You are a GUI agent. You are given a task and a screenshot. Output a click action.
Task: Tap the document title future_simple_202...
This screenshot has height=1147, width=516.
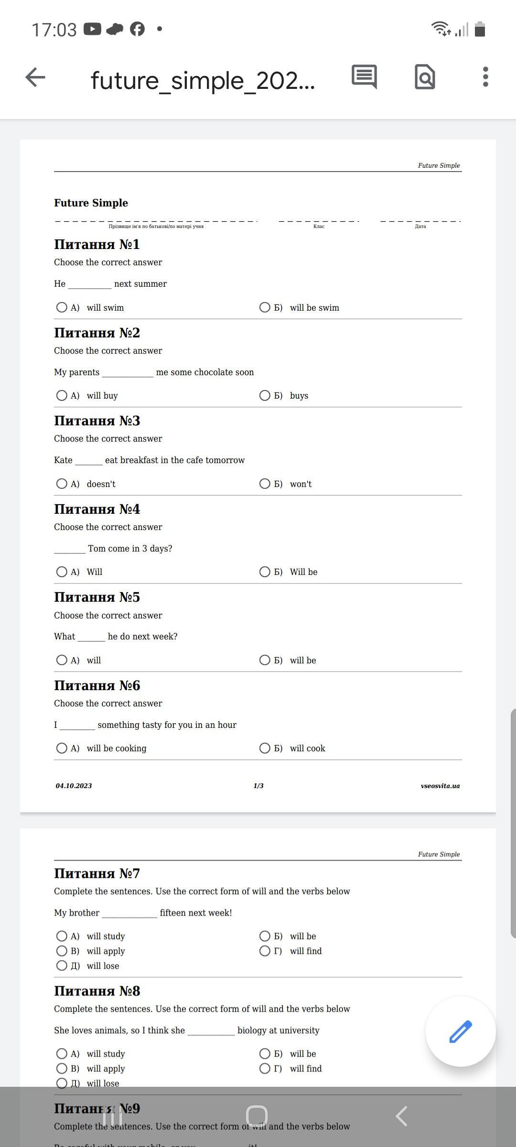[x=203, y=80]
